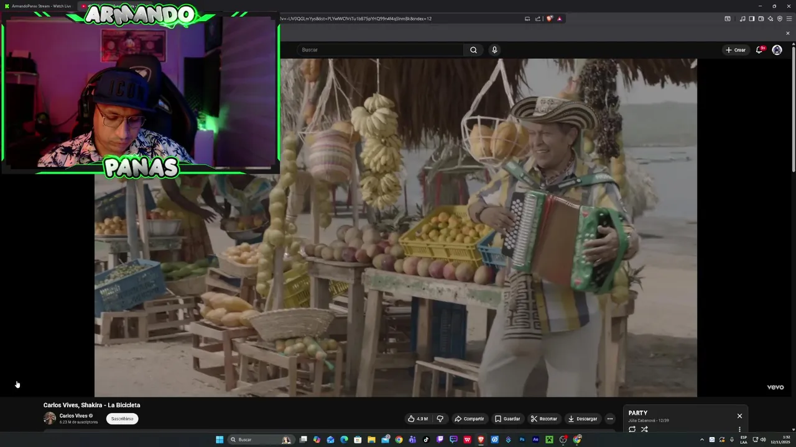Click the YouTube search magnifier button
The width and height of the screenshot is (796, 447).
[473, 50]
